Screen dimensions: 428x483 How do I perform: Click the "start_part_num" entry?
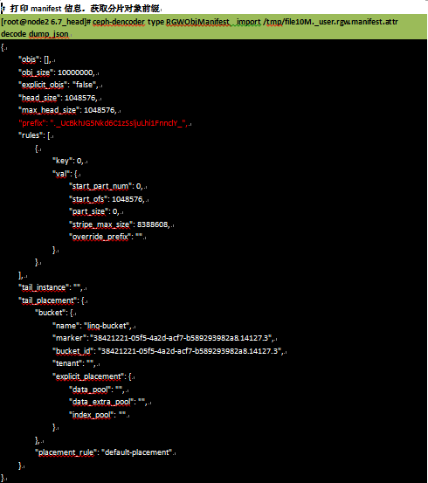pos(107,186)
